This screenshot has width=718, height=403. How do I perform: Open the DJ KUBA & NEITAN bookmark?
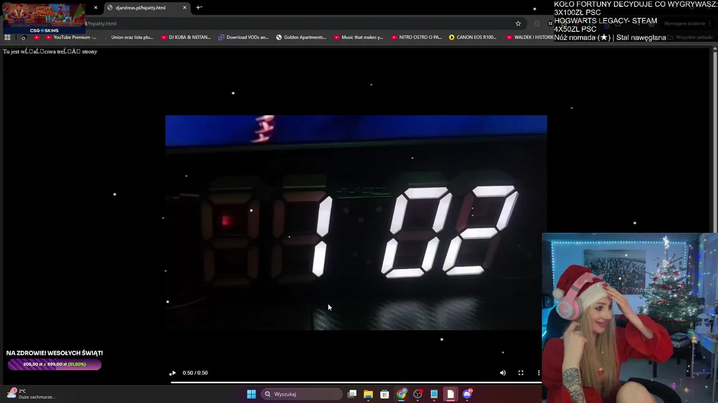[186, 38]
